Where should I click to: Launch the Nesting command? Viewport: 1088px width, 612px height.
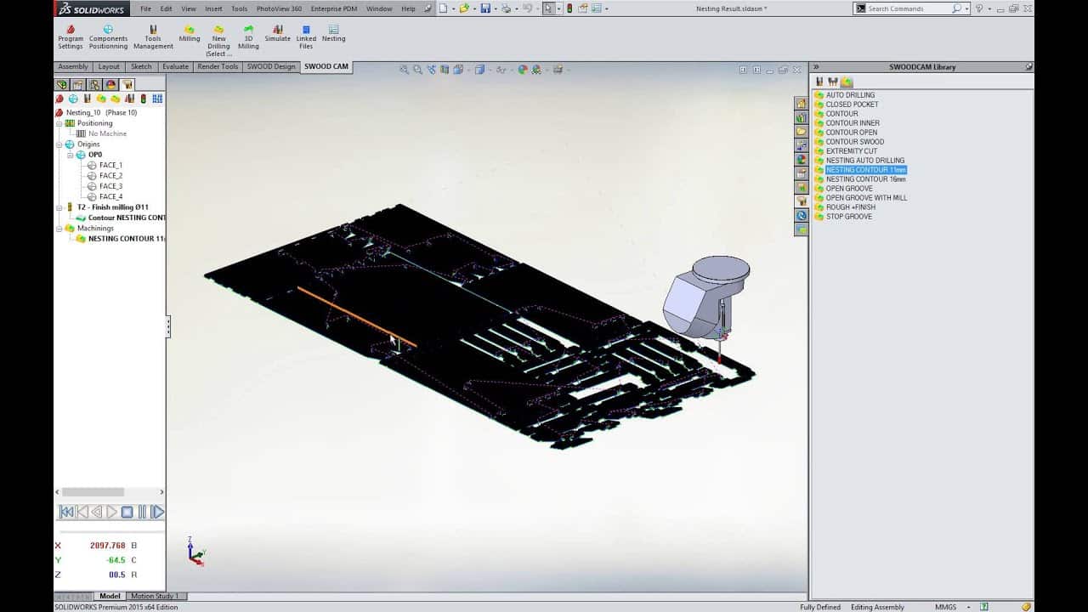pos(333,34)
